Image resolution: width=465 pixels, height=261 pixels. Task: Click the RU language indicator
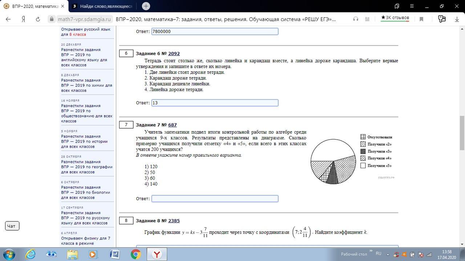tap(379, 254)
